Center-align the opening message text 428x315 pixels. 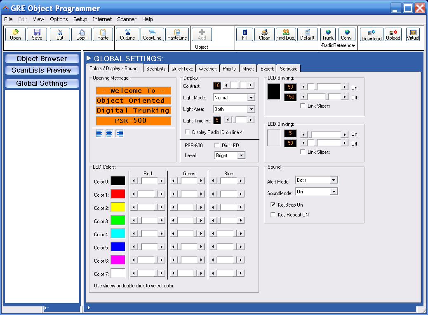click(109, 134)
